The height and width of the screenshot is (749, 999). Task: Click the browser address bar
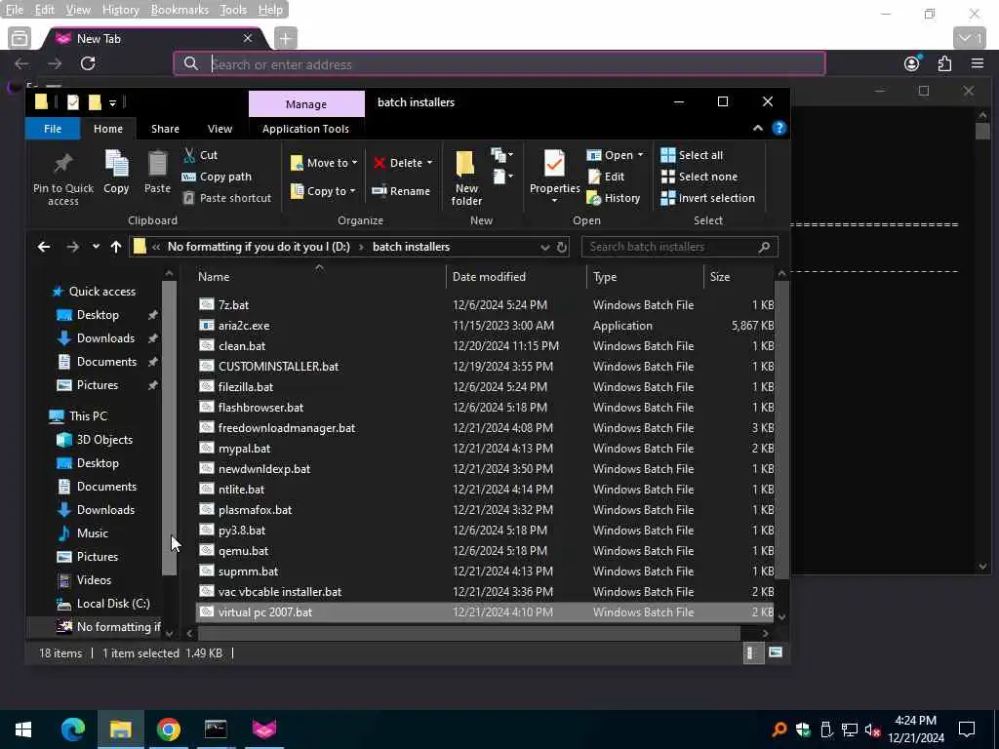point(499,63)
